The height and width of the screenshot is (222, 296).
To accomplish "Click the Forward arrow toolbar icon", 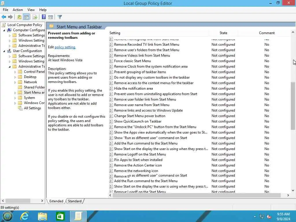I will [10, 17].
